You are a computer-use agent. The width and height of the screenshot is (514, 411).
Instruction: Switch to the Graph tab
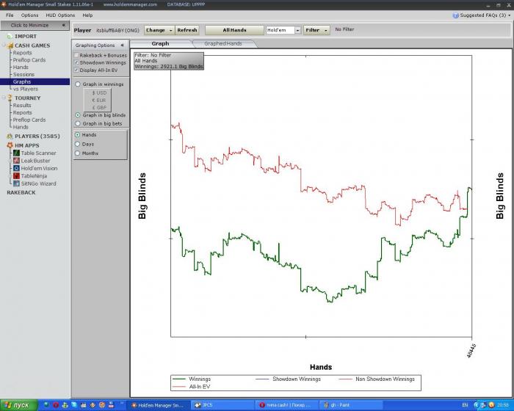click(x=160, y=43)
